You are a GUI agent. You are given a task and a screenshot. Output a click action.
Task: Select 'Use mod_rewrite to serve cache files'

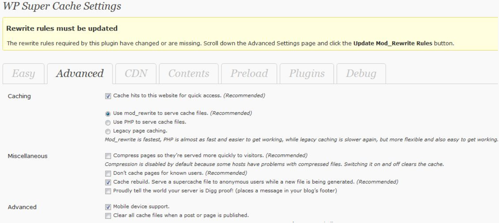click(108, 114)
